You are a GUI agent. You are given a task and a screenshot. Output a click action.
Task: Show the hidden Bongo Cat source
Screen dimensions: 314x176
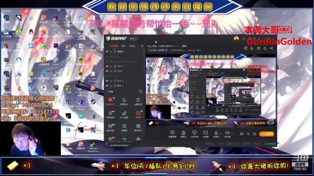(x=107, y=61)
